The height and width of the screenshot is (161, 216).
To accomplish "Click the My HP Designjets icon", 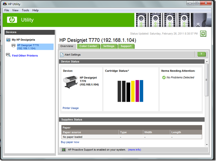I will click(8, 40).
